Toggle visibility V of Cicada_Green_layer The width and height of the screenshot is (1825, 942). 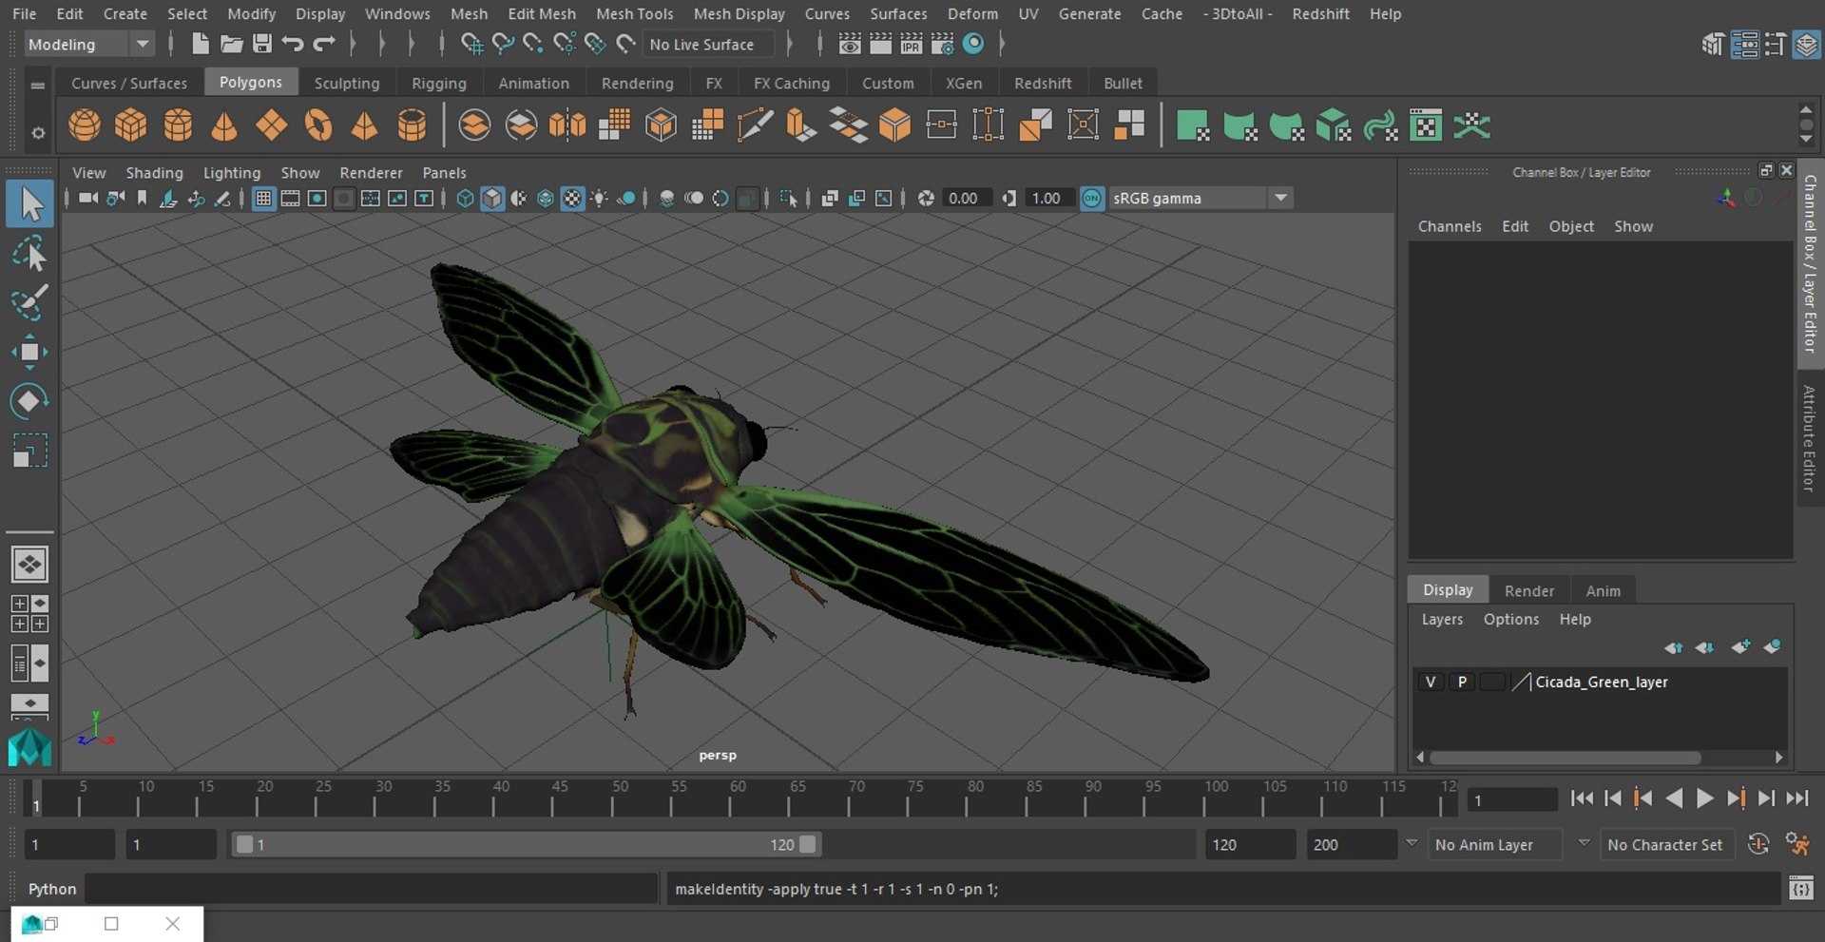1430,682
